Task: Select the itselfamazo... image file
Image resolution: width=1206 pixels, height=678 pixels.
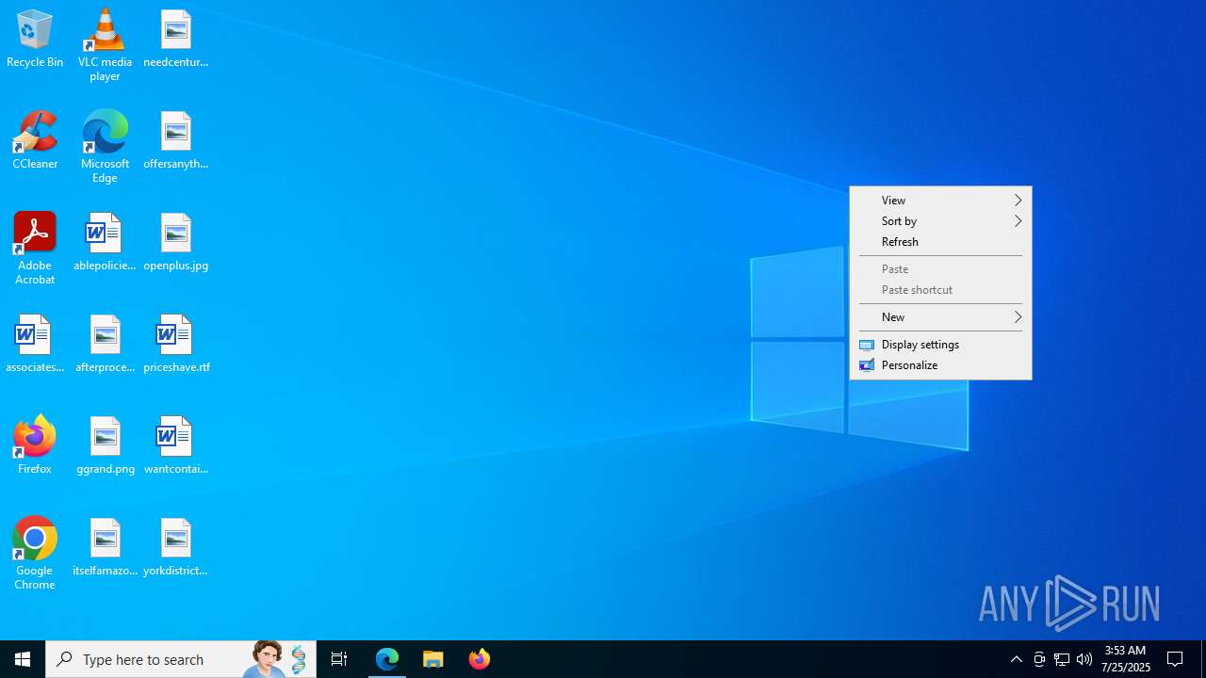Action: click(105, 548)
